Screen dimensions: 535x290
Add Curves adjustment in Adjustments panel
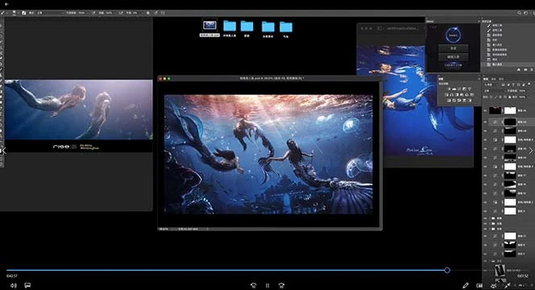(x=459, y=89)
